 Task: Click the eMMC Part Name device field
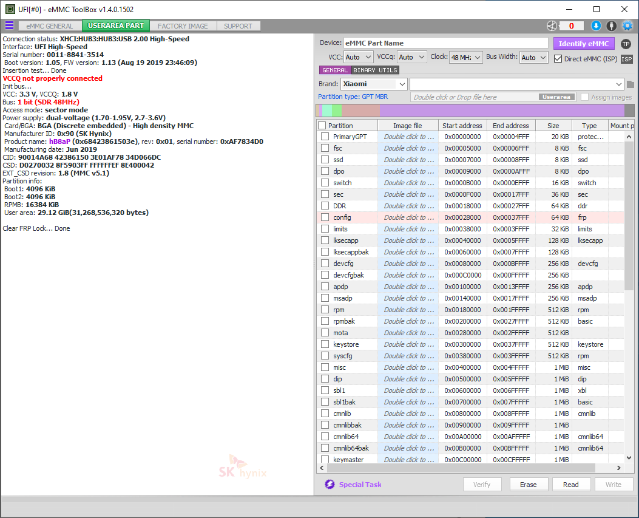point(446,43)
